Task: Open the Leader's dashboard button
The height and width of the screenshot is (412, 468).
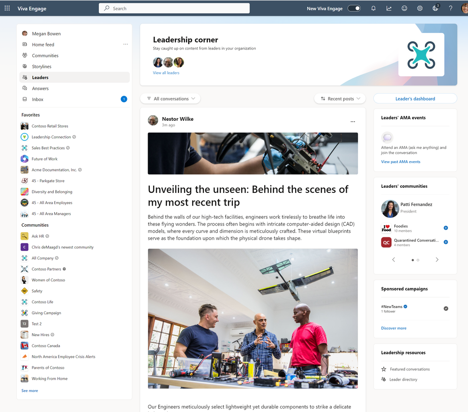Action: 415,98
